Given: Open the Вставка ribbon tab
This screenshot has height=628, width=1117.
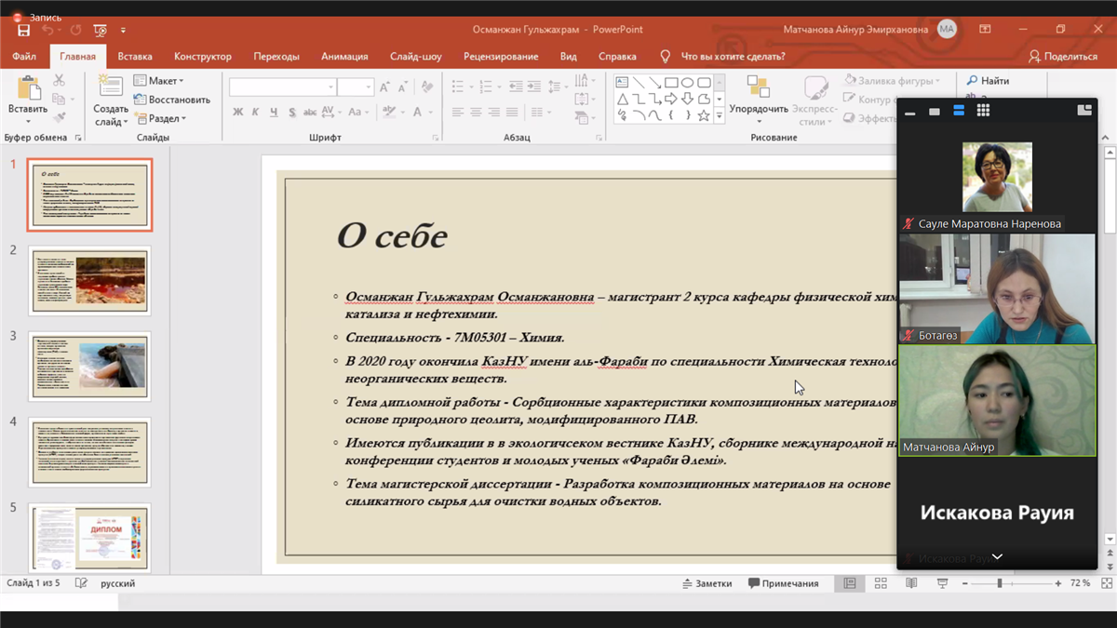Looking at the screenshot, I should click(135, 56).
